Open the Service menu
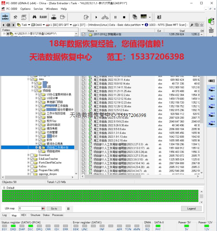The height and width of the screenshot is (231, 217). (38, 9)
